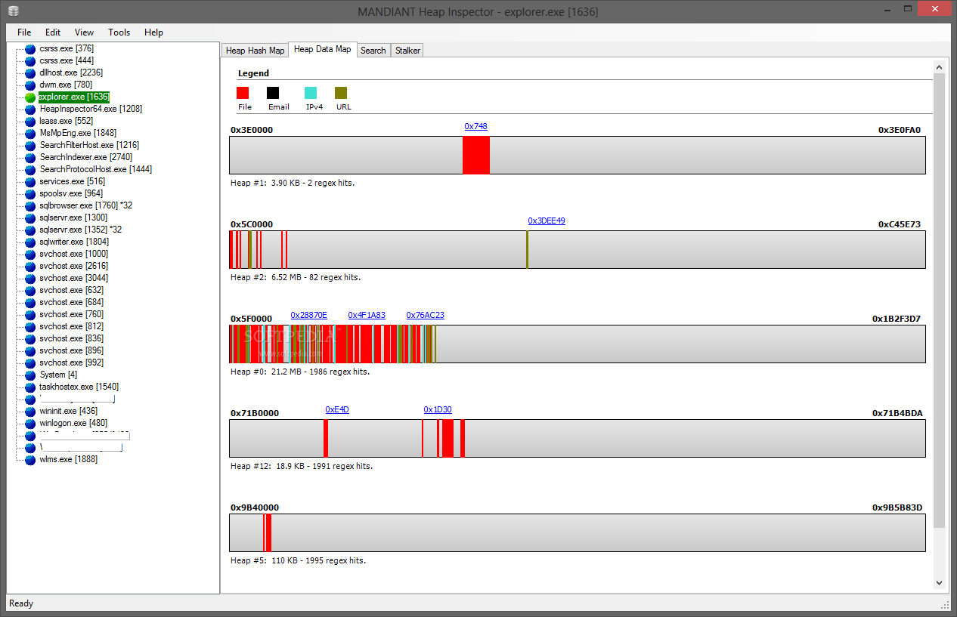Follow the 0x748 offset link

point(476,127)
